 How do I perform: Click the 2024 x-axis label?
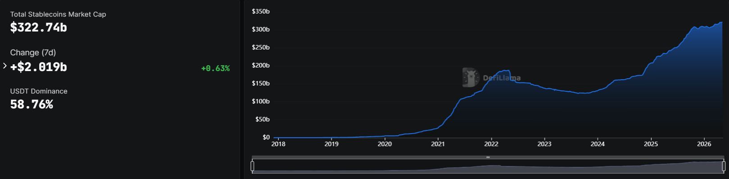coord(598,144)
